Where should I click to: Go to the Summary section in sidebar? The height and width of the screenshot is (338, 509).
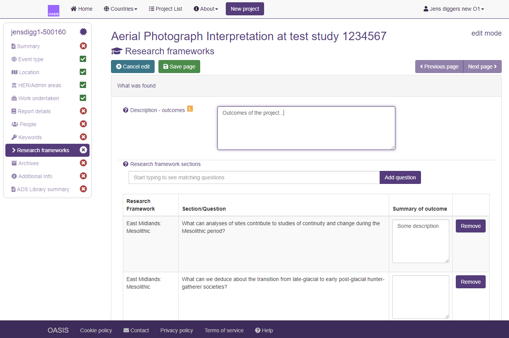tap(26, 46)
